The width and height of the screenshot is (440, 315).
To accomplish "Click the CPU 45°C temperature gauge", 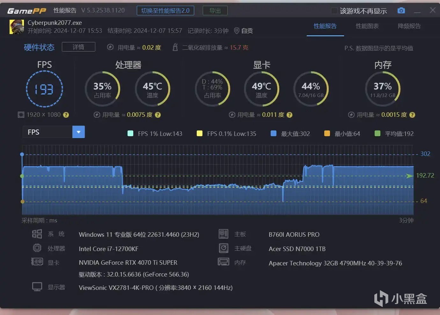I will 152,89.
